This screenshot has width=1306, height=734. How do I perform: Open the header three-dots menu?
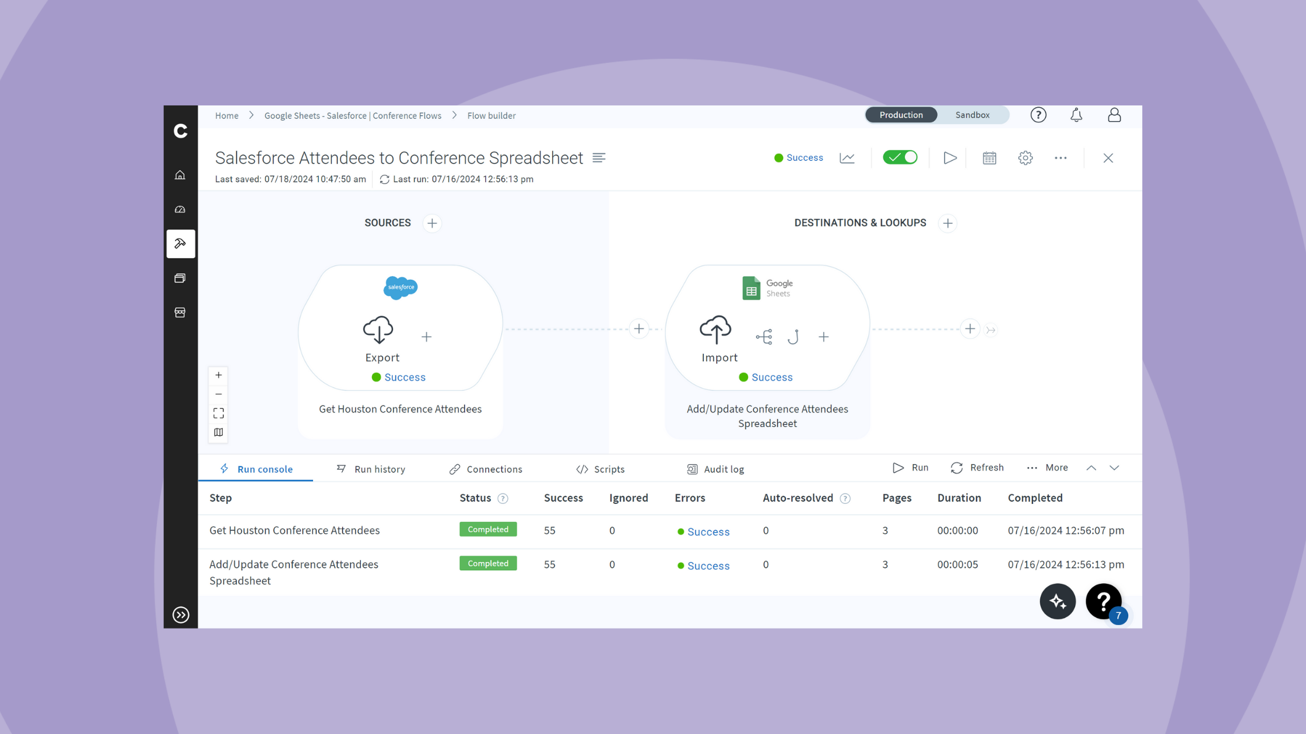point(1061,158)
